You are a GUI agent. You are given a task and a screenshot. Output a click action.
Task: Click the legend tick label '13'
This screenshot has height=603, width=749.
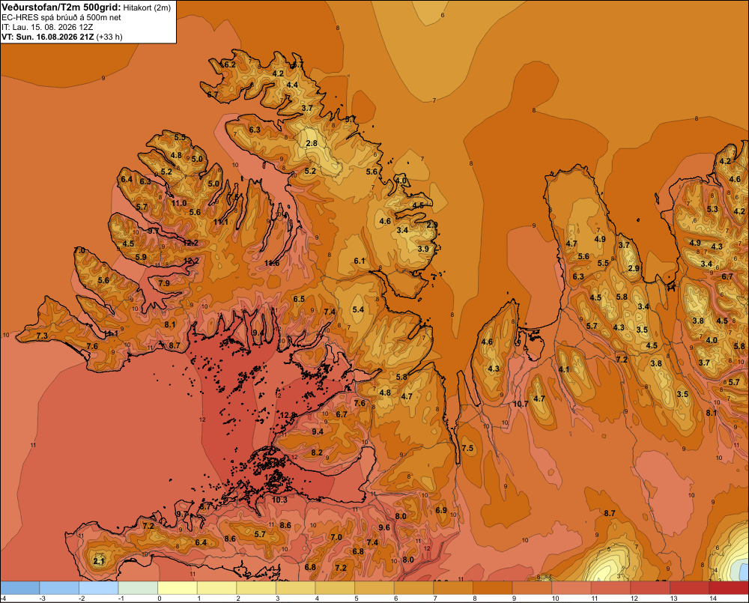[673, 599]
